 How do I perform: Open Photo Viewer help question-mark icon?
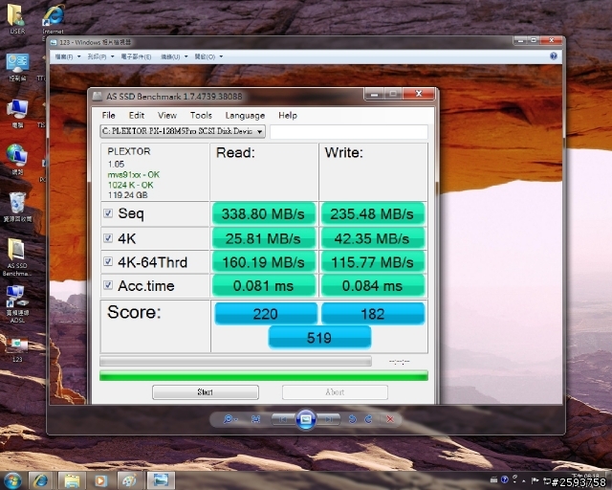coord(554,56)
